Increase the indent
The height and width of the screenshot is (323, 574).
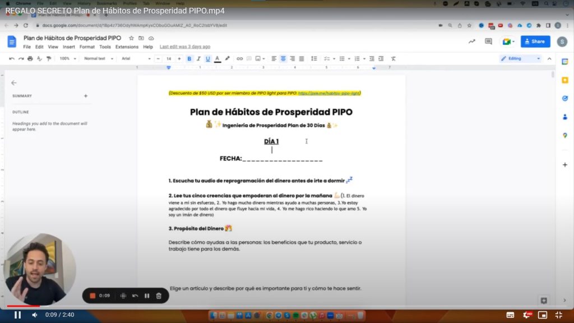click(x=381, y=58)
